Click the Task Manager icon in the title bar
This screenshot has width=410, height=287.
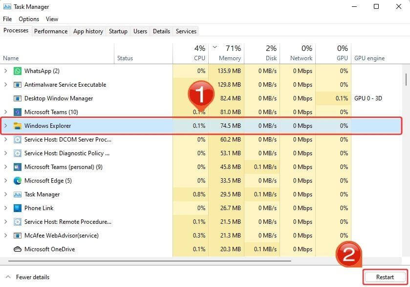coord(8,6)
